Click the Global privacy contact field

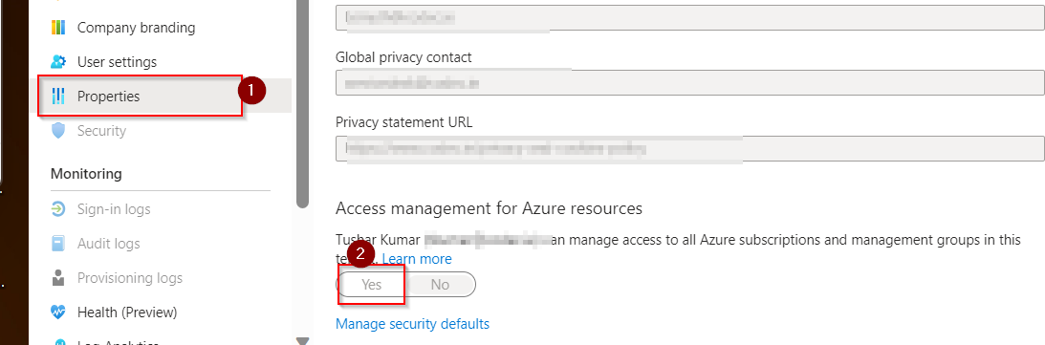pyautogui.click(x=689, y=83)
